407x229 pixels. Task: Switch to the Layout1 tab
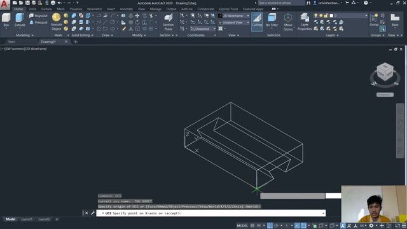point(27,219)
